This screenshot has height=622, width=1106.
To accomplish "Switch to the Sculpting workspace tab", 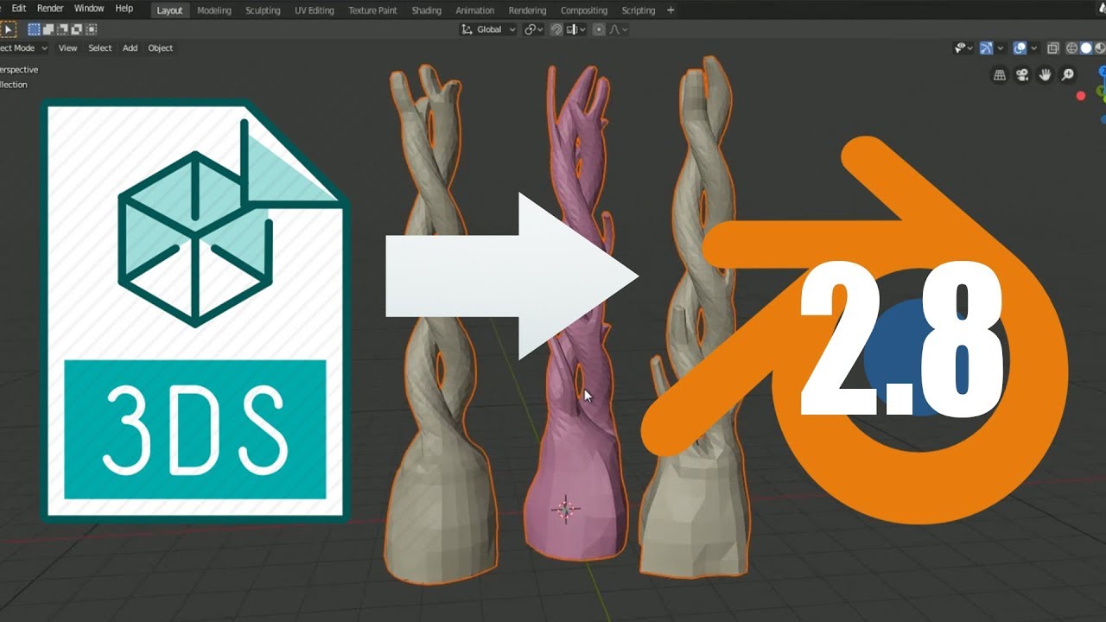I will [x=263, y=10].
